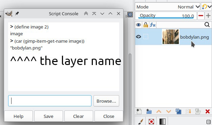Screen dimensions: 212x125
Task: Open the Brushes tab with paintbrush icon
Action: click(x=141, y=122)
